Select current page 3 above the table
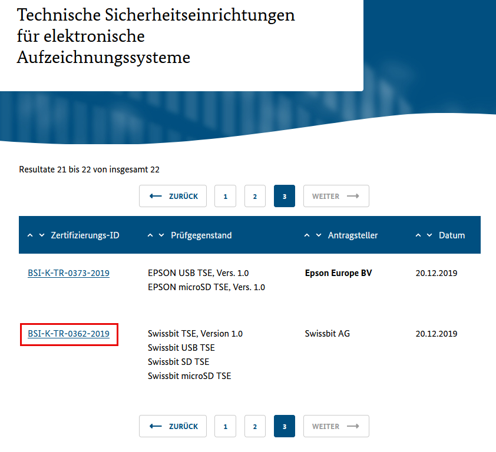The height and width of the screenshot is (452, 496). [285, 197]
